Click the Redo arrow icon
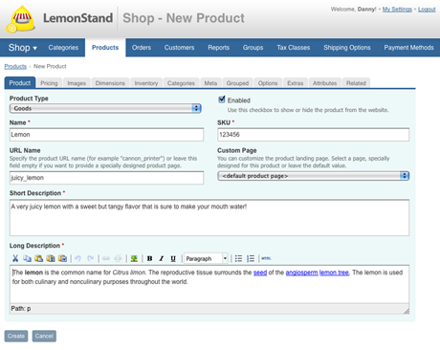 click(x=90, y=258)
